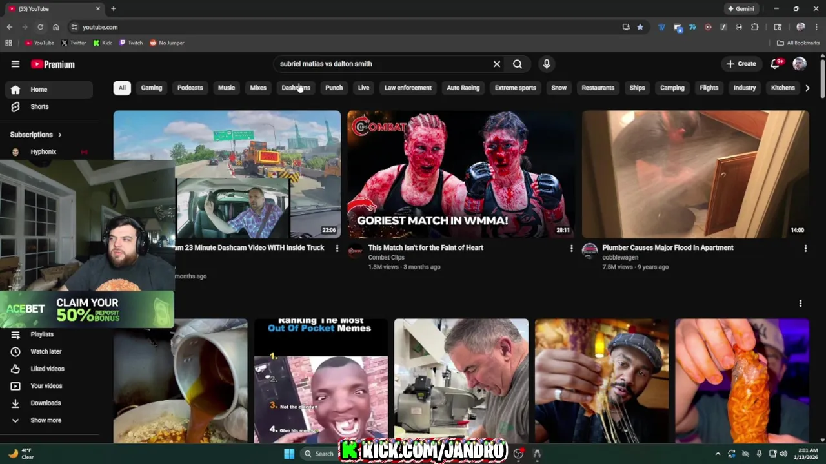Open the Kick bookmark

click(x=103, y=43)
